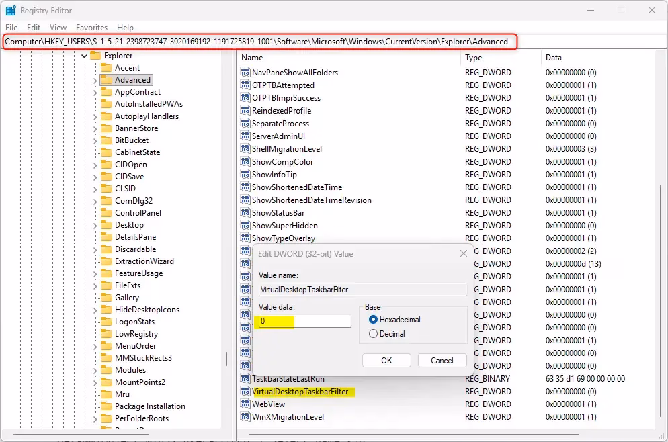Click the NavPaneShowAllFolders value icon

[x=245, y=72]
